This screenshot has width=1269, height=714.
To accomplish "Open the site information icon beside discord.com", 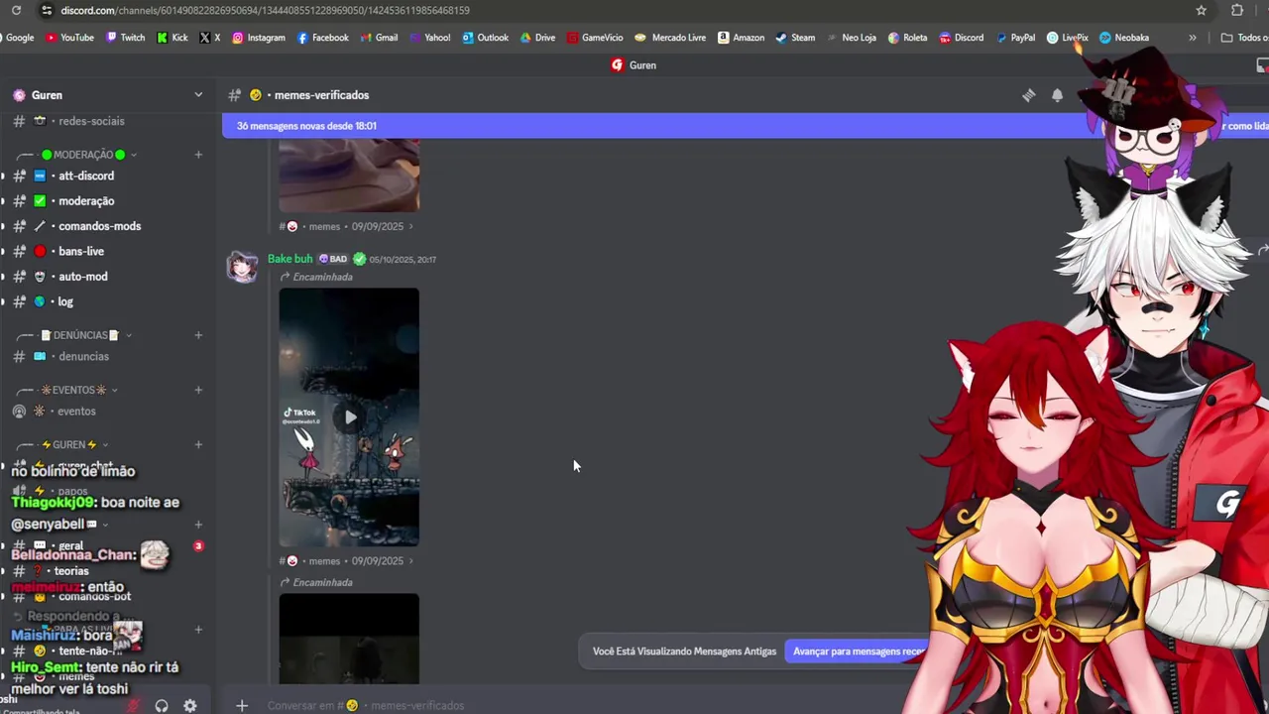I will point(46,10).
